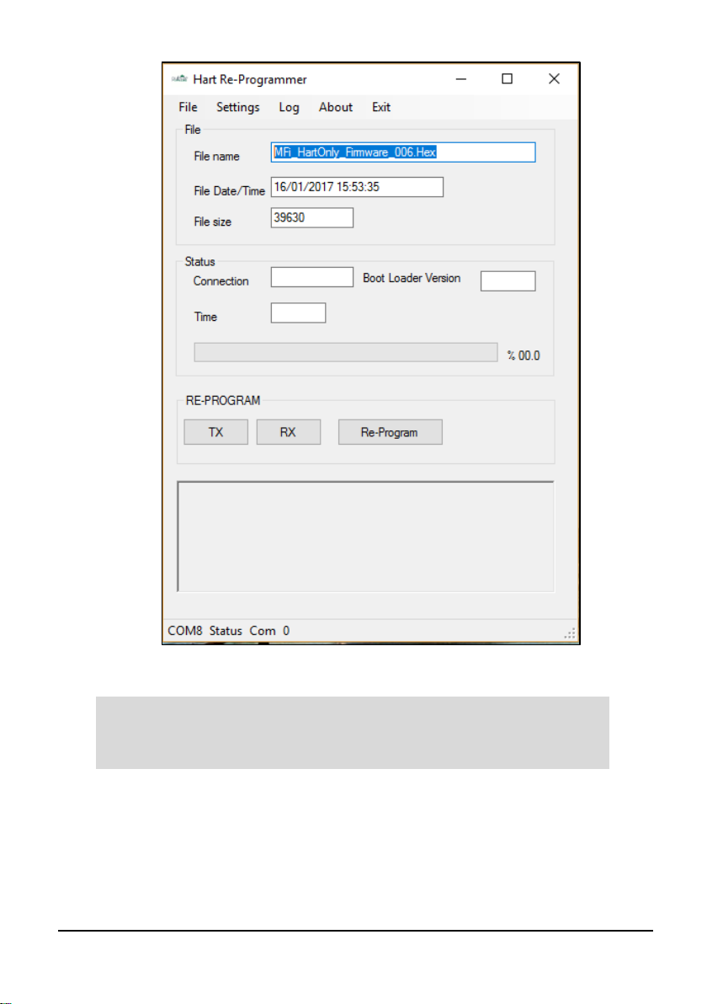707x1004 pixels.
Task: Click the resize grip in status bar
Action: click(x=570, y=633)
